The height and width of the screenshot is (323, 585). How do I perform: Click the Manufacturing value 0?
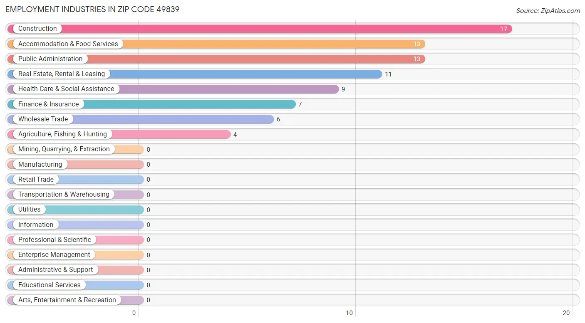click(149, 165)
